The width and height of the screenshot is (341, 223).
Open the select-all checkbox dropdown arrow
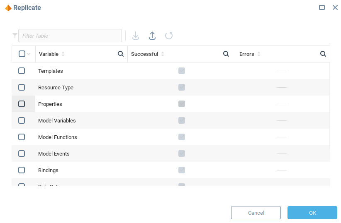(x=29, y=54)
